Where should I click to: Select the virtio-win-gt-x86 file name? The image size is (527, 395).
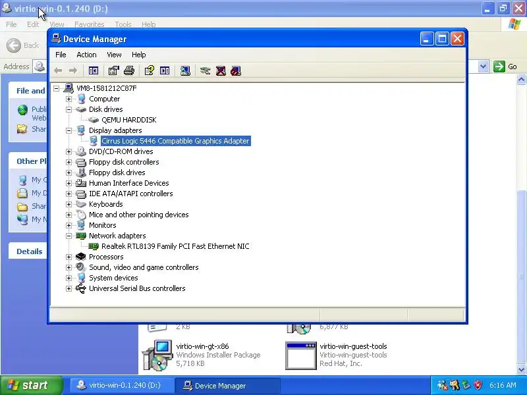pyautogui.click(x=202, y=346)
